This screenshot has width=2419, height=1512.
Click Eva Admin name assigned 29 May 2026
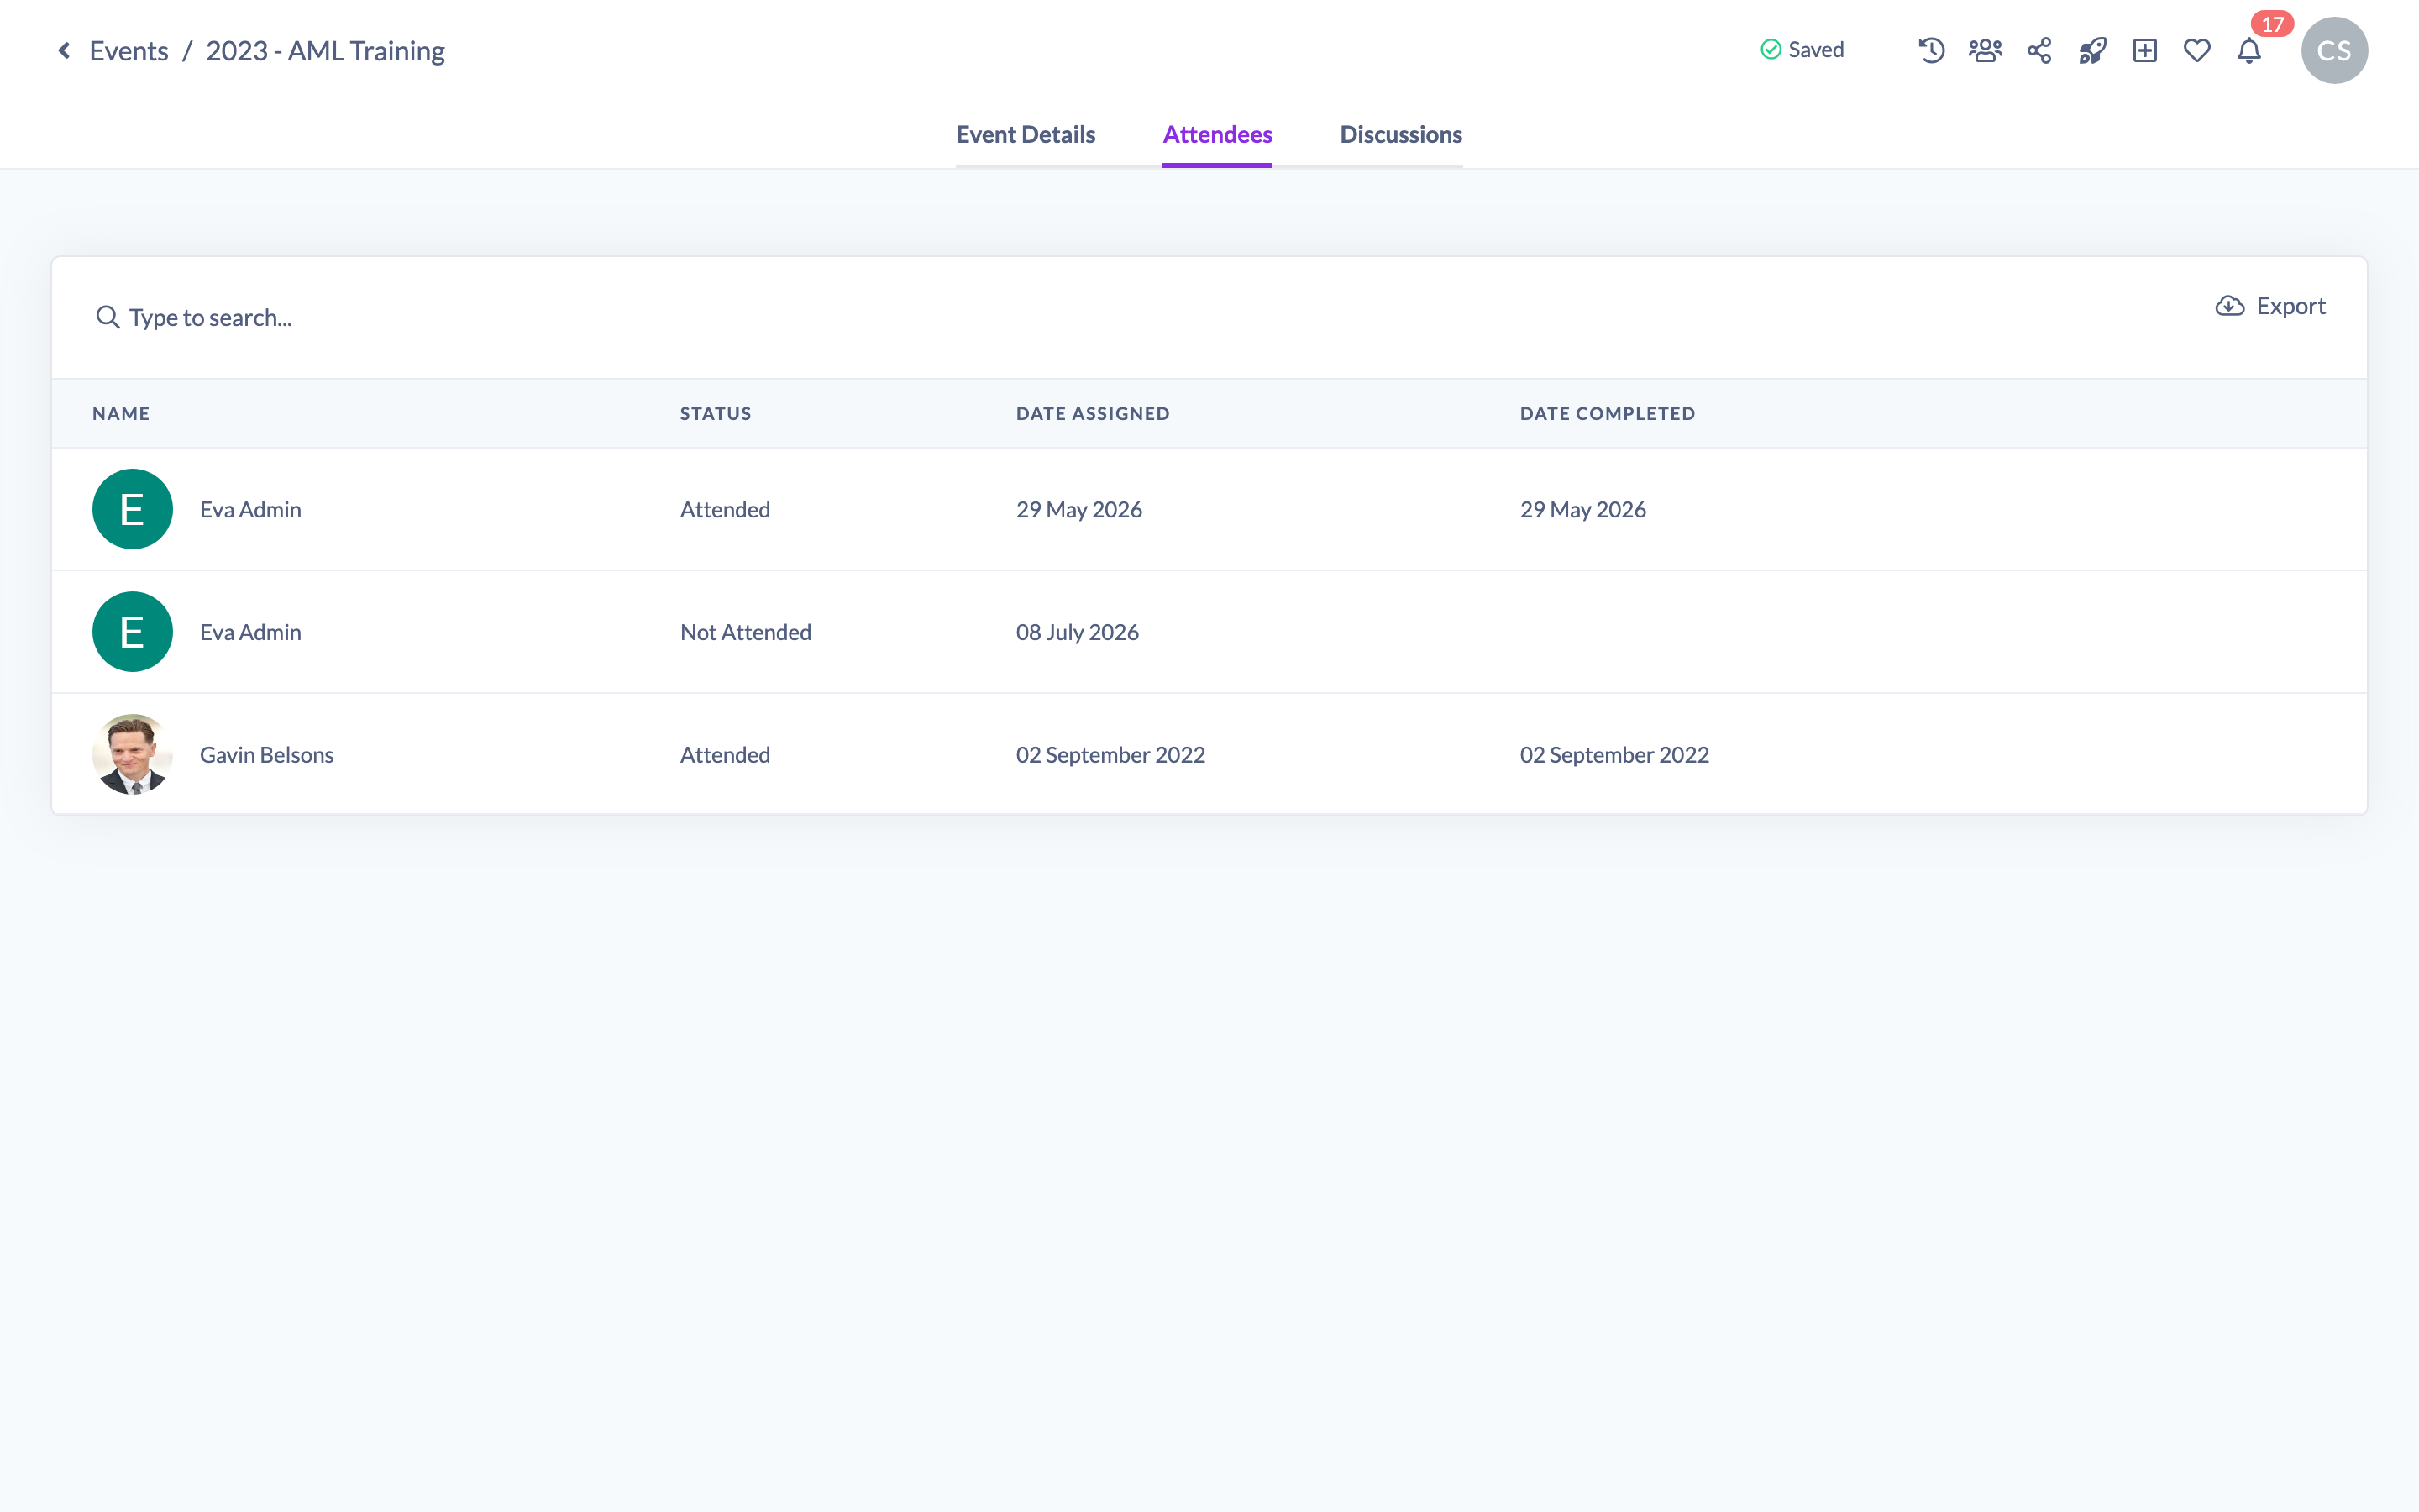pyautogui.click(x=250, y=509)
